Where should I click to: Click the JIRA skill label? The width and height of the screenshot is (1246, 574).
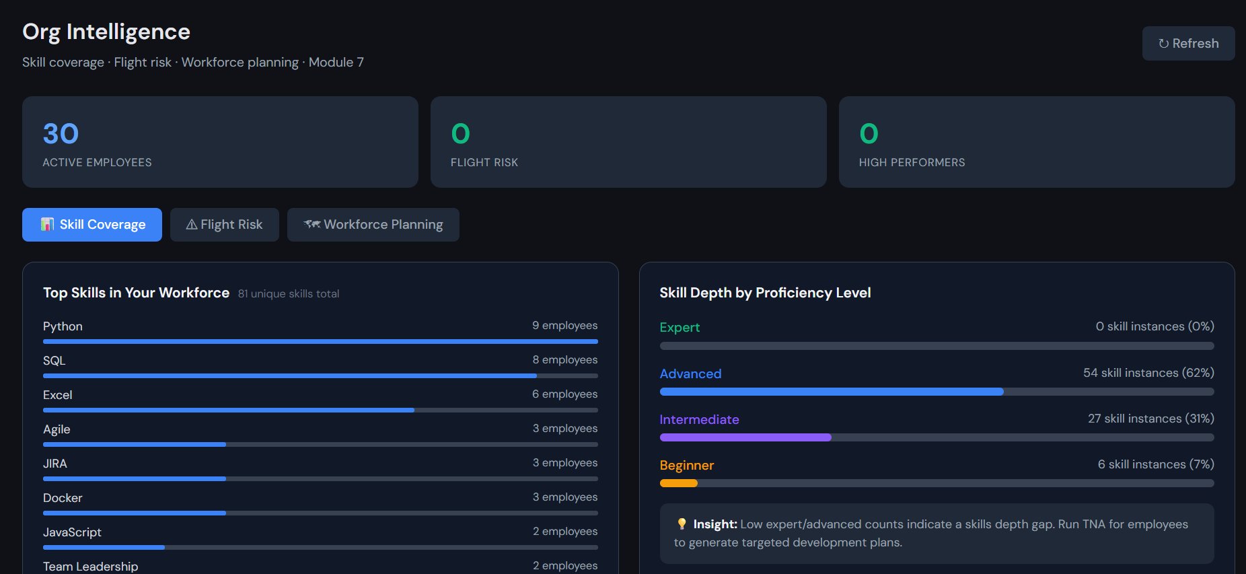point(55,464)
